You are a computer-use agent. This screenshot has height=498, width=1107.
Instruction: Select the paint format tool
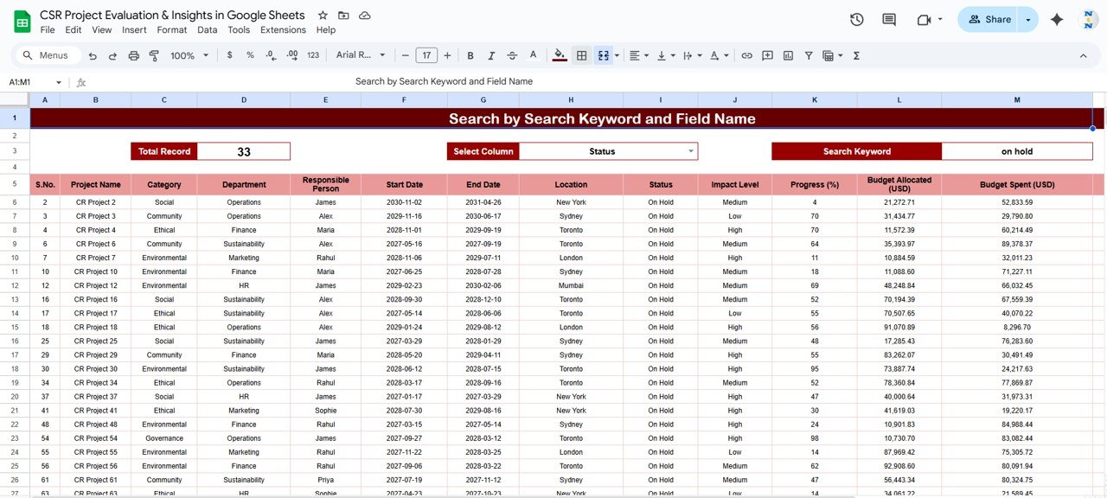(154, 55)
